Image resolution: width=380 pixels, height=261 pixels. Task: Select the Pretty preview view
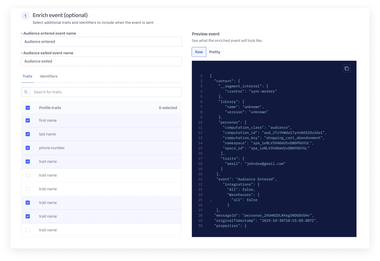pyautogui.click(x=215, y=52)
